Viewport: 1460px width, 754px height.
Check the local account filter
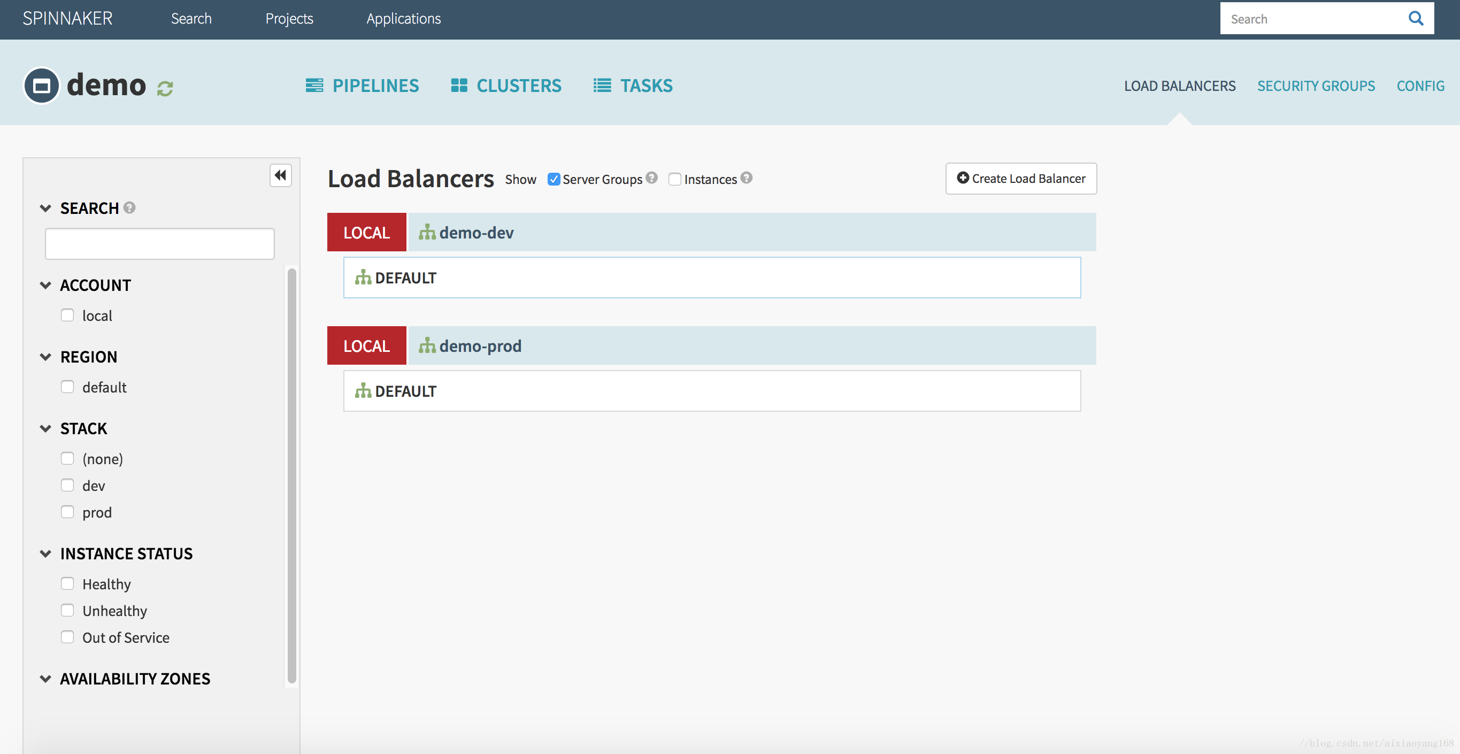(x=67, y=314)
